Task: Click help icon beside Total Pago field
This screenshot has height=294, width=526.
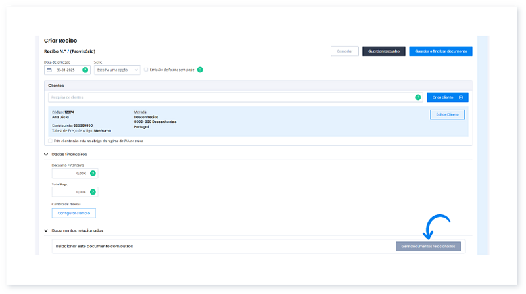Action: click(93, 192)
